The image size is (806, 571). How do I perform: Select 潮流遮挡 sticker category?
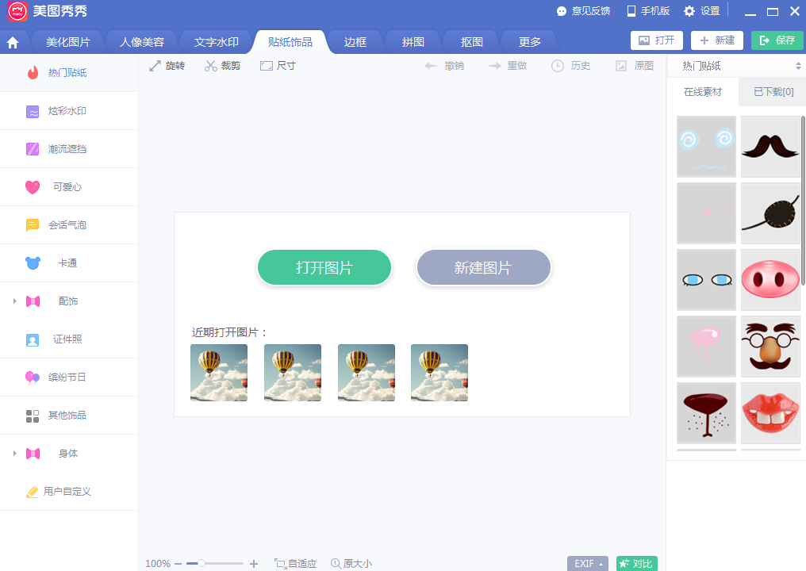tap(69, 149)
